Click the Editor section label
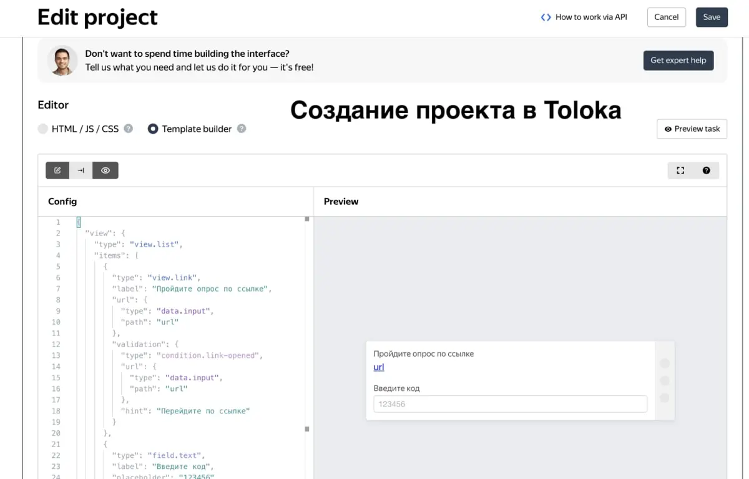The width and height of the screenshot is (749, 479). point(53,105)
